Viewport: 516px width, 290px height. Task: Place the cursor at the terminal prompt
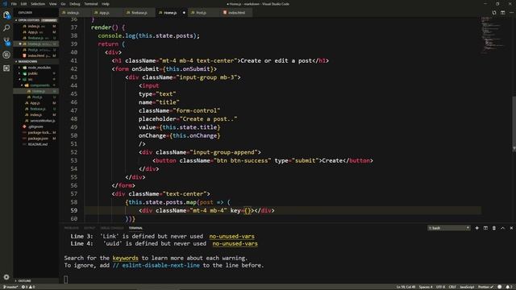(x=66, y=280)
